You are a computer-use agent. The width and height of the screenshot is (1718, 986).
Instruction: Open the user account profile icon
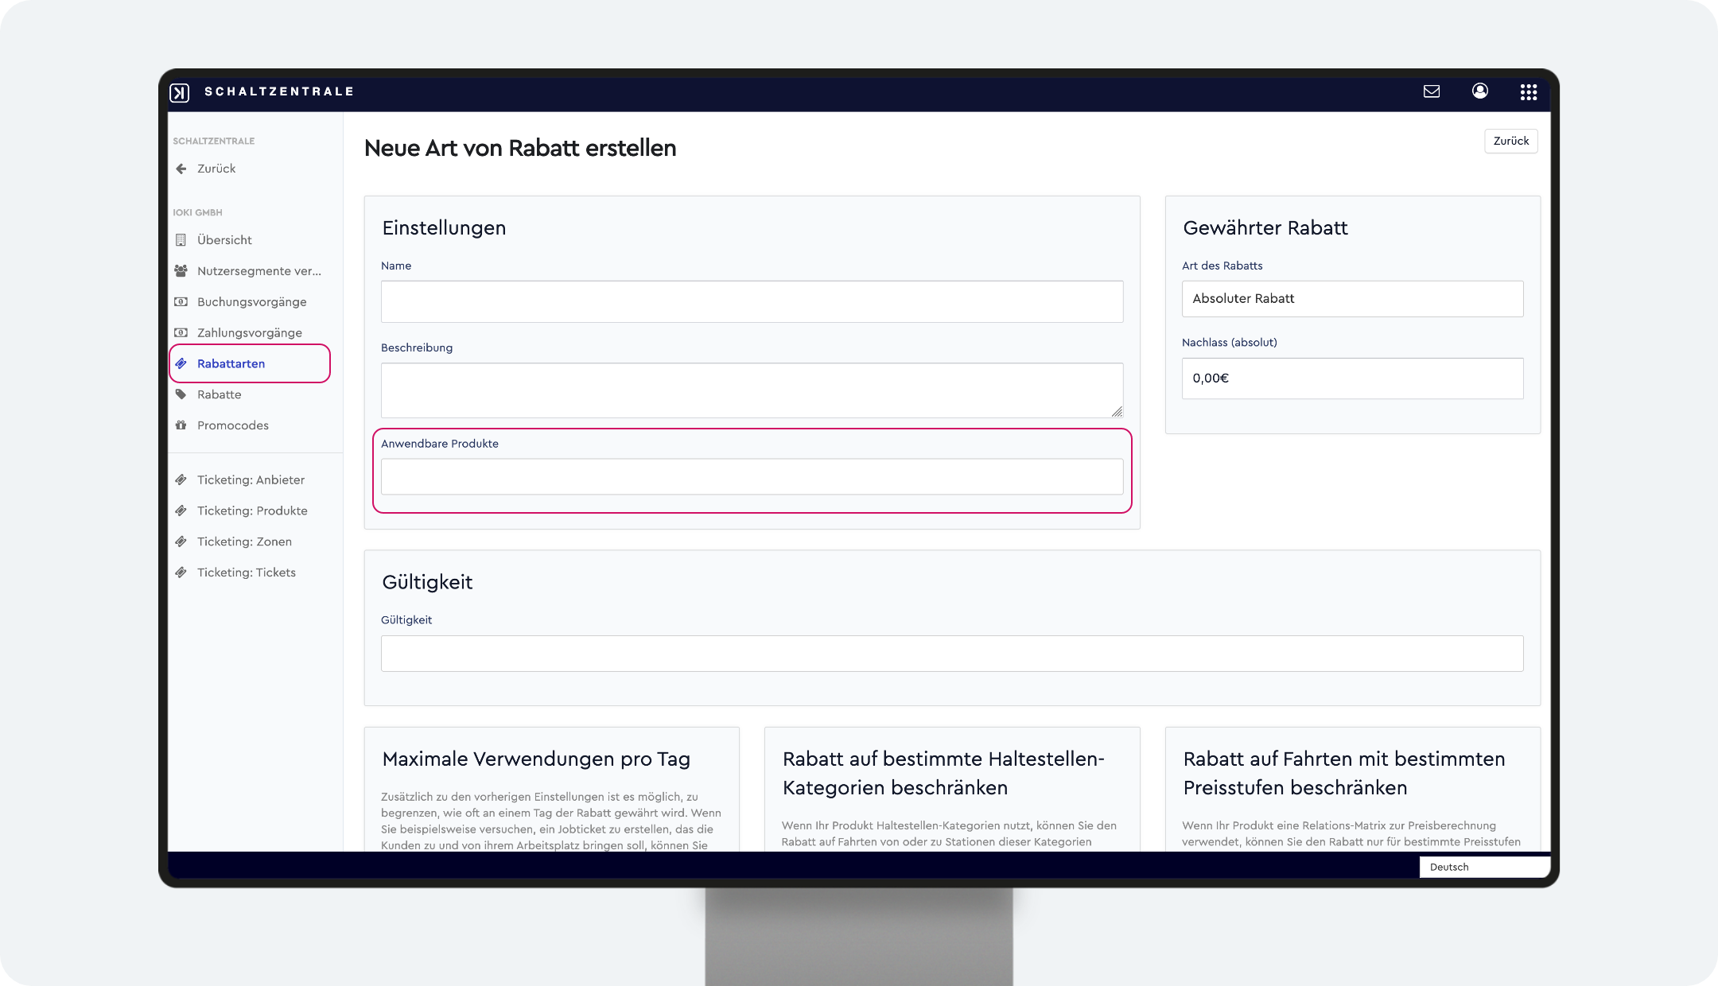click(x=1480, y=91)
